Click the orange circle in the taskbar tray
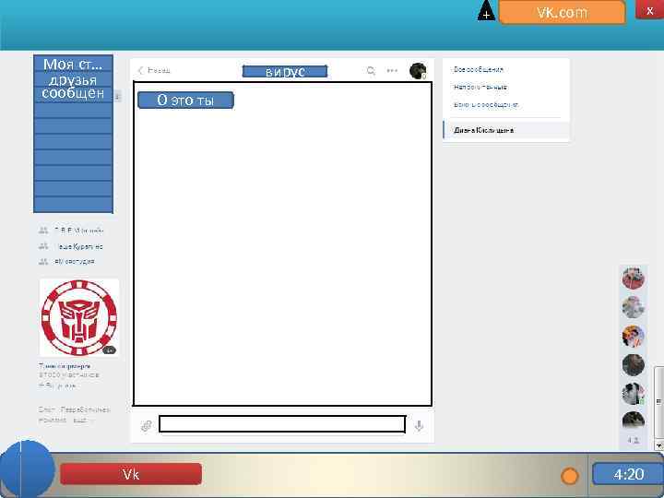The width and height of the screenshot is (664, 498). [x=570, y=476]
